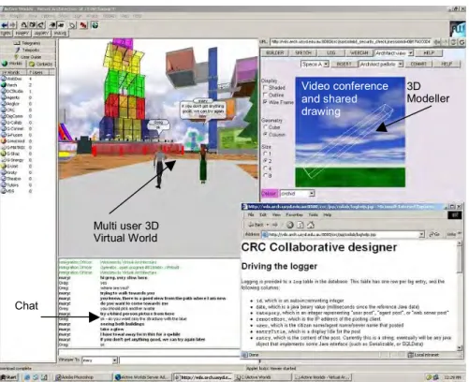
Task: Click the Refresh icon in IE toolbar
Action: click(x=300, y=225)
